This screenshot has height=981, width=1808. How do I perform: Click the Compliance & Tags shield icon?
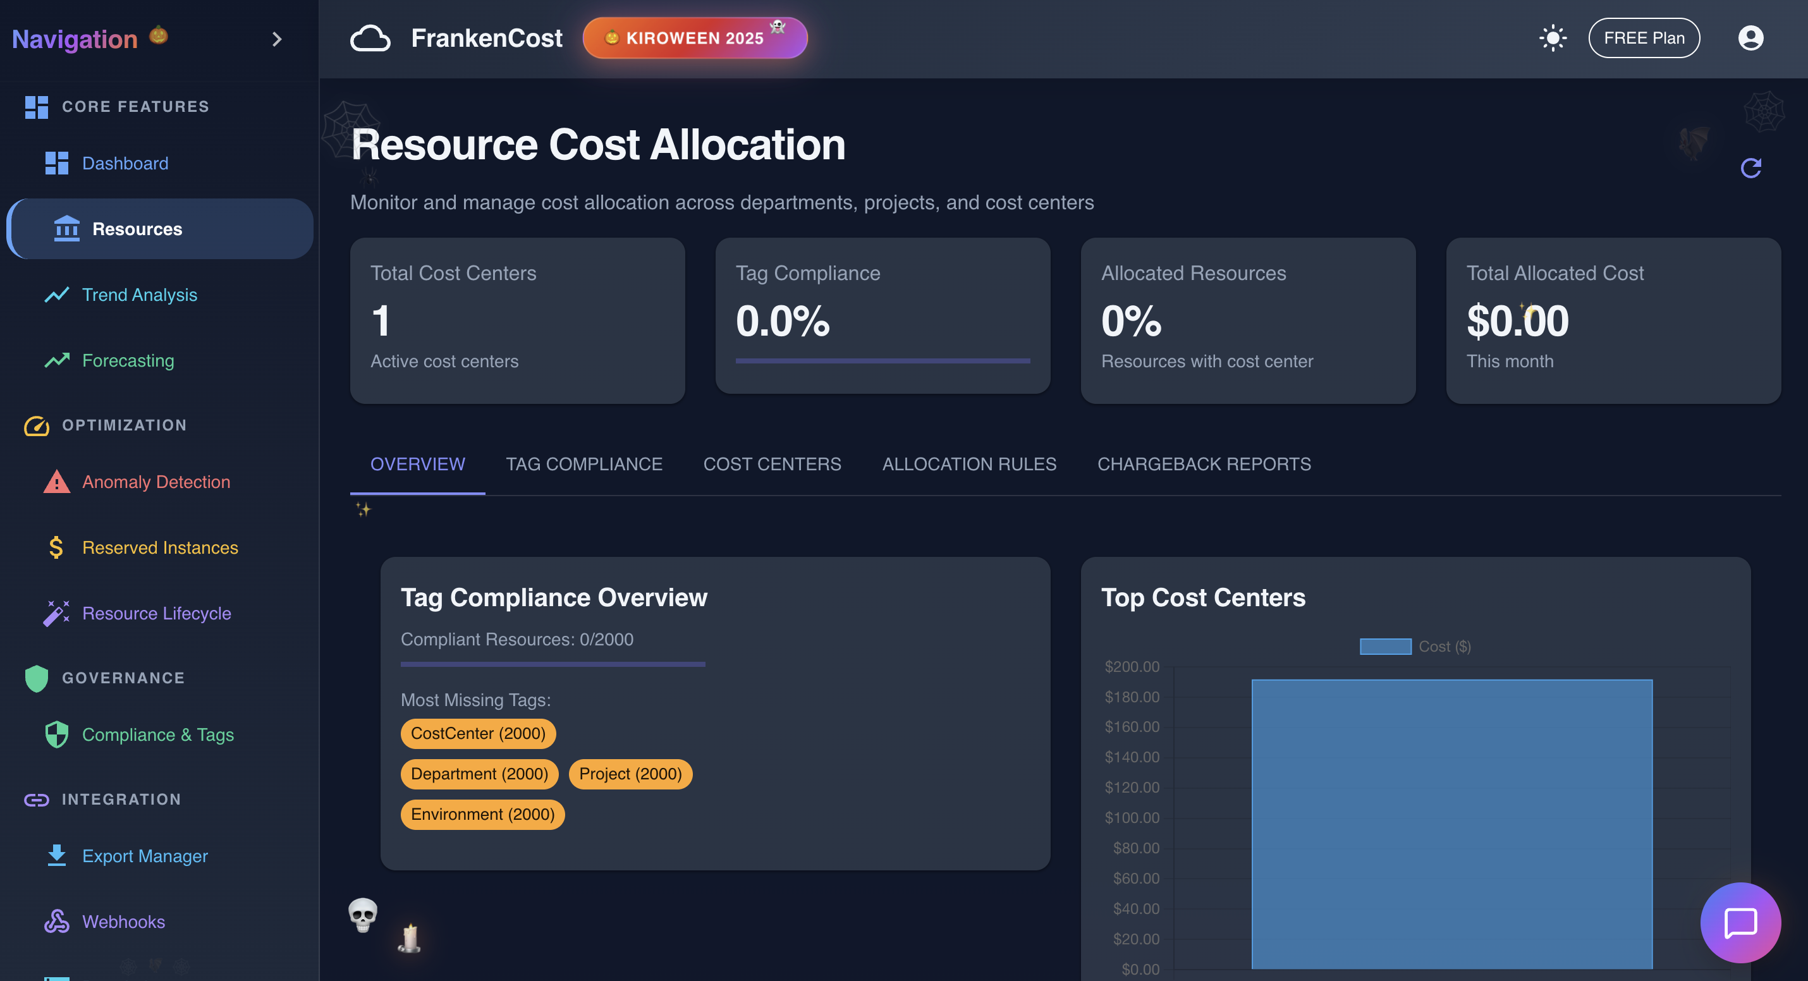(56, 734)
